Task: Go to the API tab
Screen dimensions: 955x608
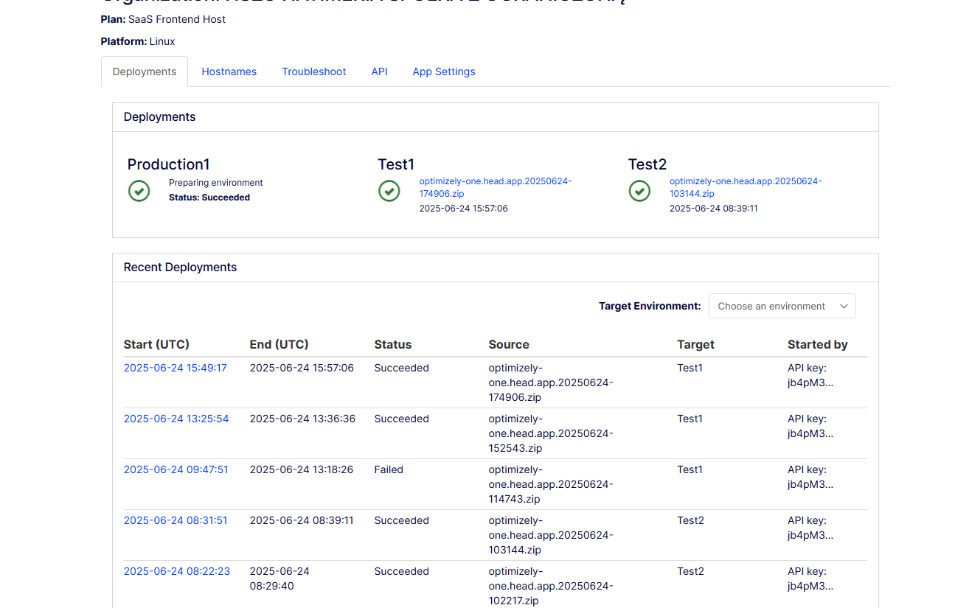Action: (379, 71)
